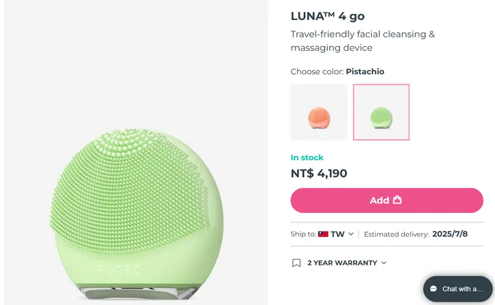This screenshot has width=495, height=305.
Task: Click the chevron next to TW
Action: 351,234
